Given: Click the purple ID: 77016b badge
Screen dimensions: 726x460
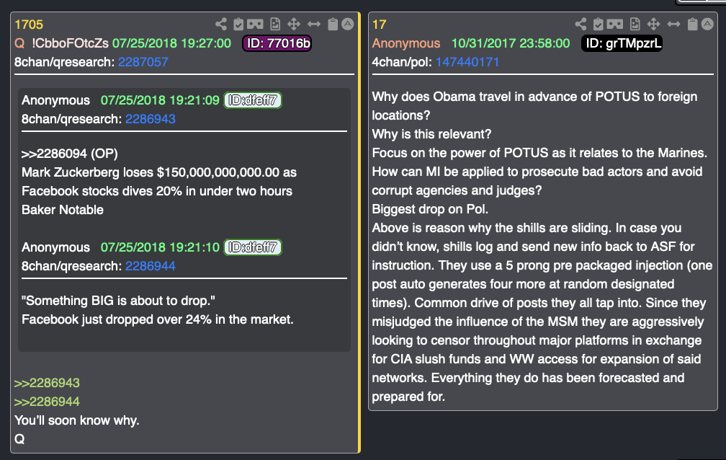Looking at the screenshot, I should (x=277, y=43).
